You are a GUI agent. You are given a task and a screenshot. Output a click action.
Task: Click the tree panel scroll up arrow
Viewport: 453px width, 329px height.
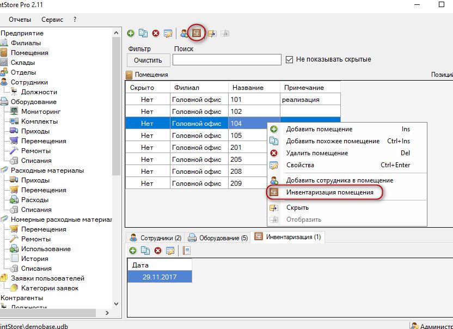click(116, 33)
